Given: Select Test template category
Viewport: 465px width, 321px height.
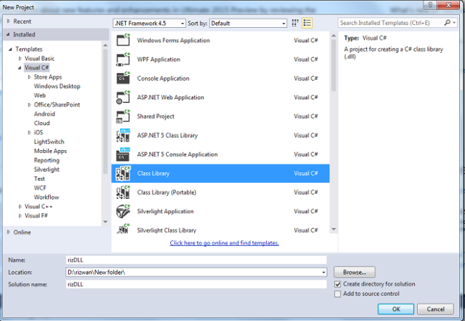Looking at the screenshot, I should tap(39, 179).
